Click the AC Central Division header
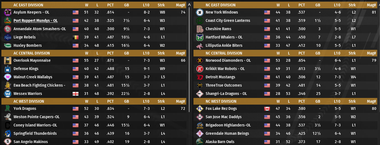Viewport: 380px width, 145px height. click(32, 53)
